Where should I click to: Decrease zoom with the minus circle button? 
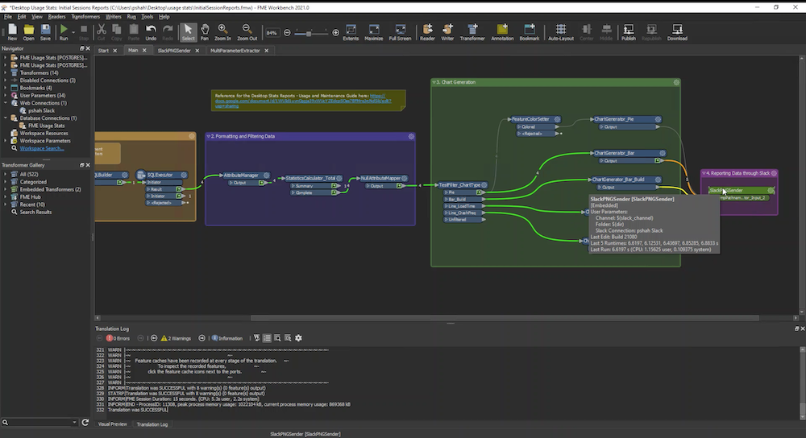[x=288, y=33]
